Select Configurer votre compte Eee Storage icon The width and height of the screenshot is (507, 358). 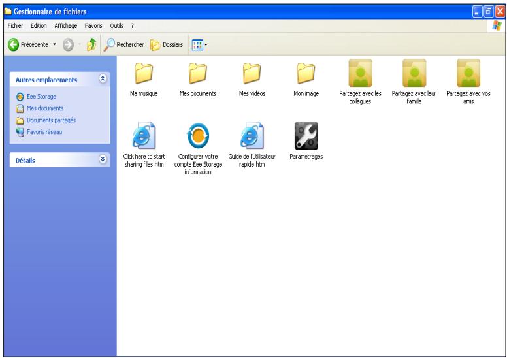pyautogui.click(x=198, y=135)
